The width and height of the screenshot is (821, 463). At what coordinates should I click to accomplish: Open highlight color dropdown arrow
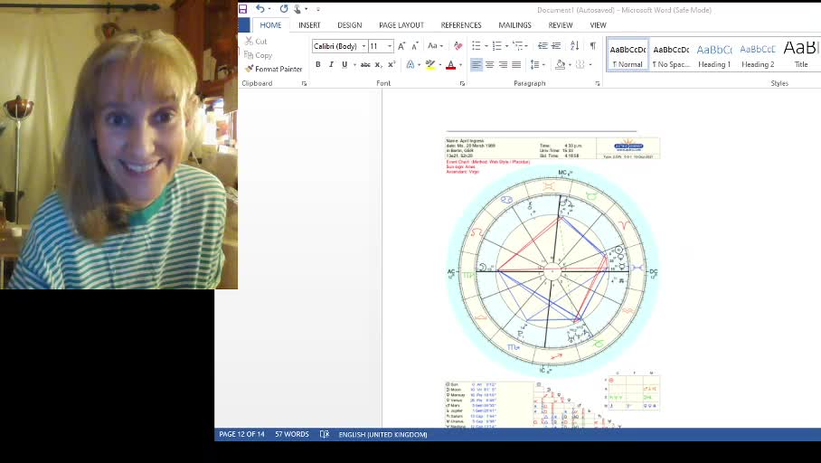439,65
